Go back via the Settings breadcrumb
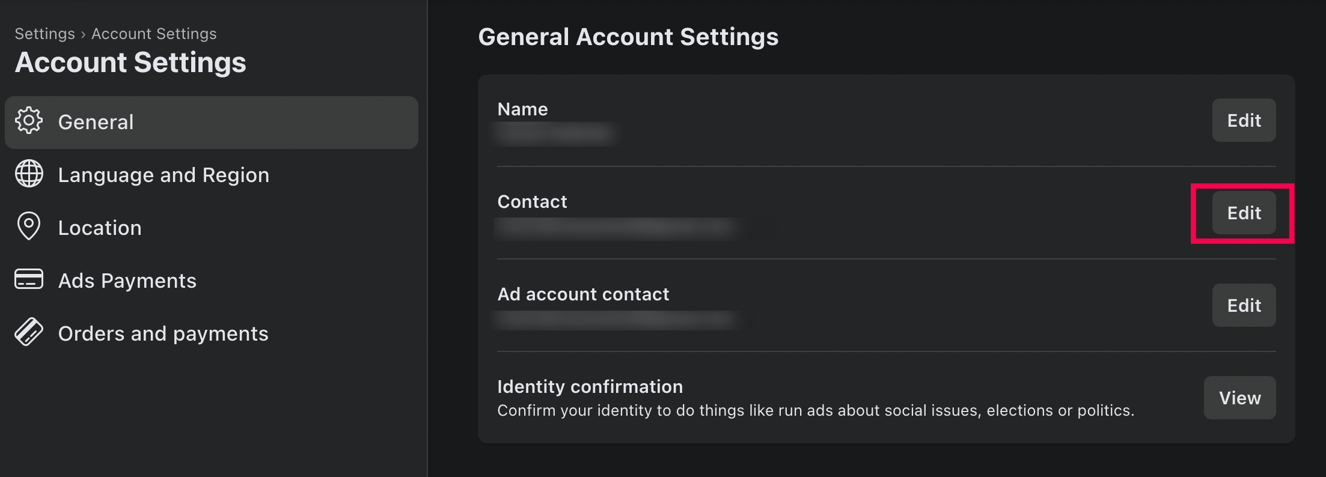 (44, 34)
